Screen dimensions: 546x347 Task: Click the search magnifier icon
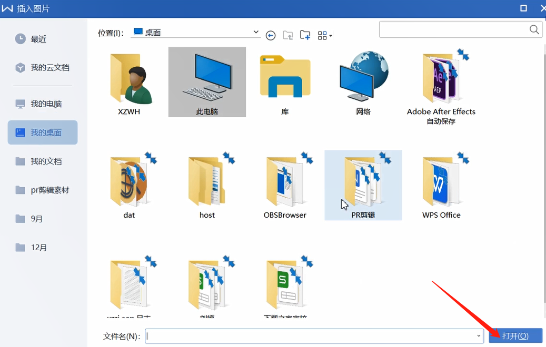534,29
